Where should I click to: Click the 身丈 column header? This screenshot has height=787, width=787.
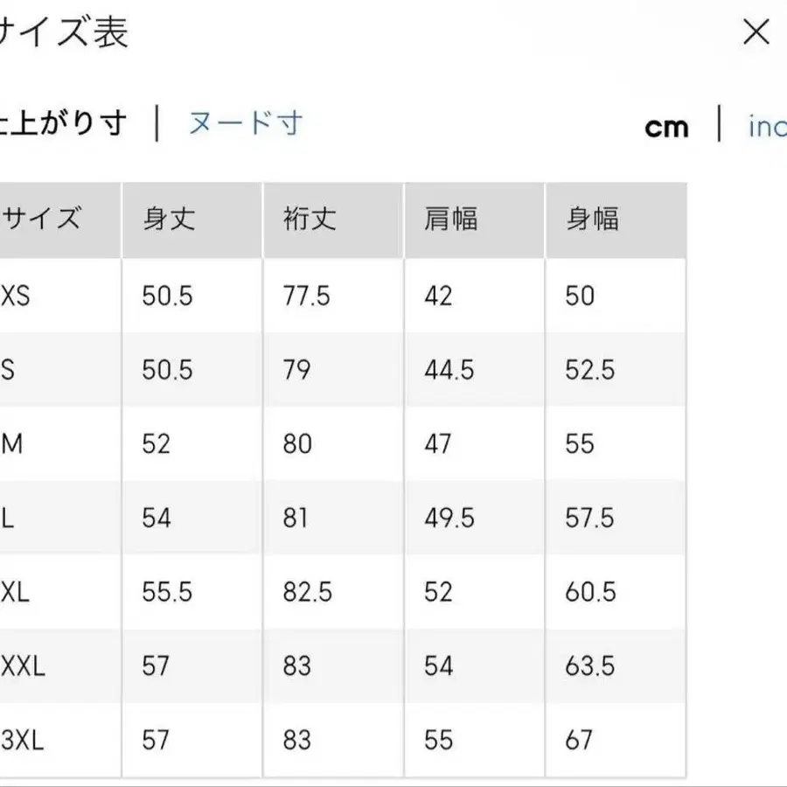tap(166, 219)
